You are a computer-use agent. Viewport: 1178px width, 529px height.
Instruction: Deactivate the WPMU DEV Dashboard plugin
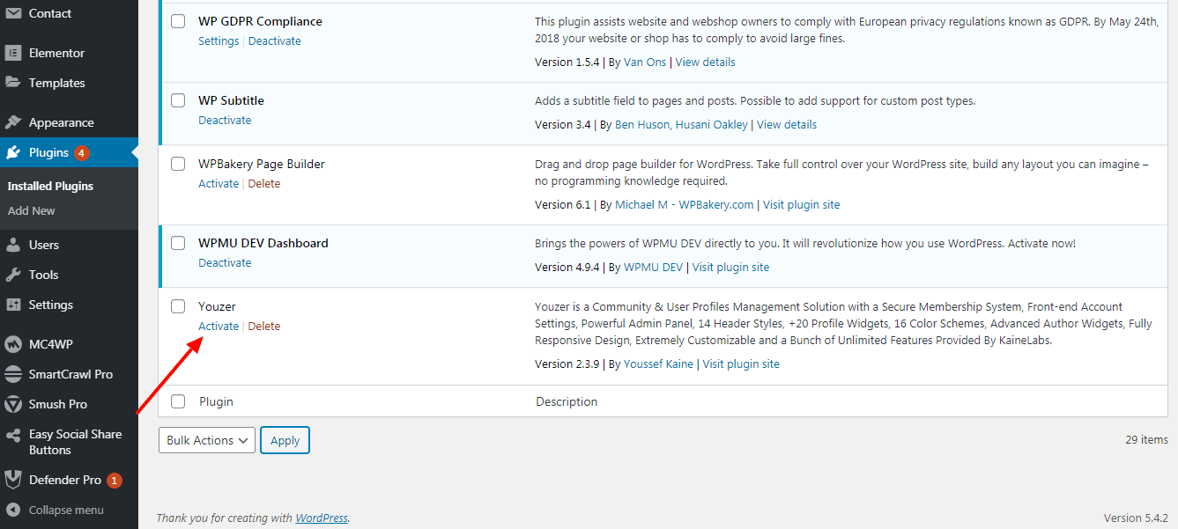225,262
